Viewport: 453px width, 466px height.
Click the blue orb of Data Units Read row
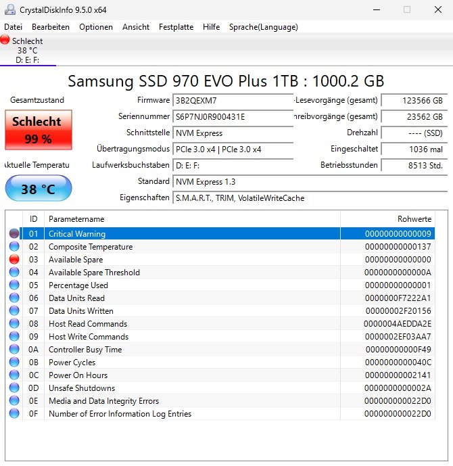[14, 298]
